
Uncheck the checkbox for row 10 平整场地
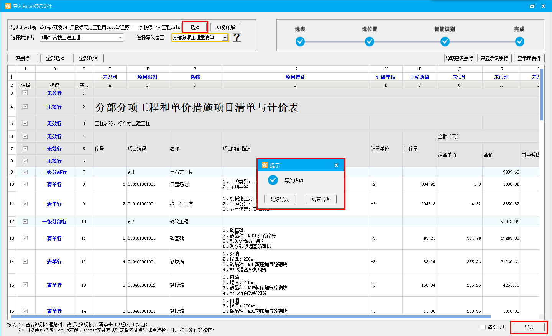(x=25, y=184)
